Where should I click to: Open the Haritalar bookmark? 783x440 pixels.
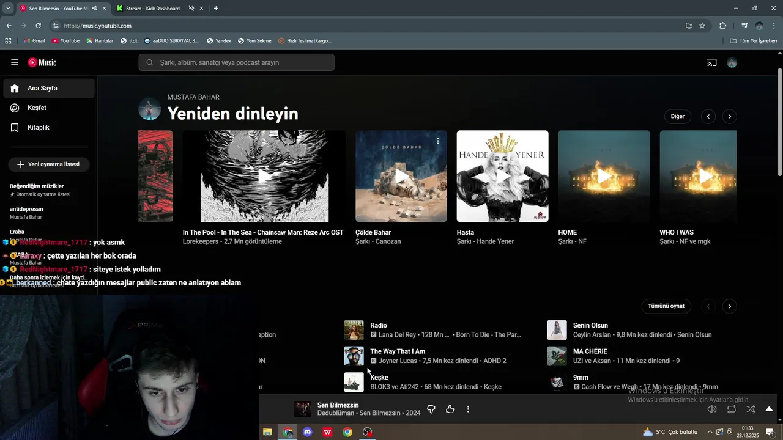coord(100,41)
